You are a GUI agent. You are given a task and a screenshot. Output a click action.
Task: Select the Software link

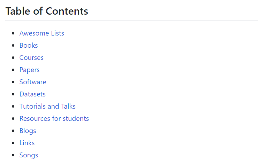(x=33, y=82)
